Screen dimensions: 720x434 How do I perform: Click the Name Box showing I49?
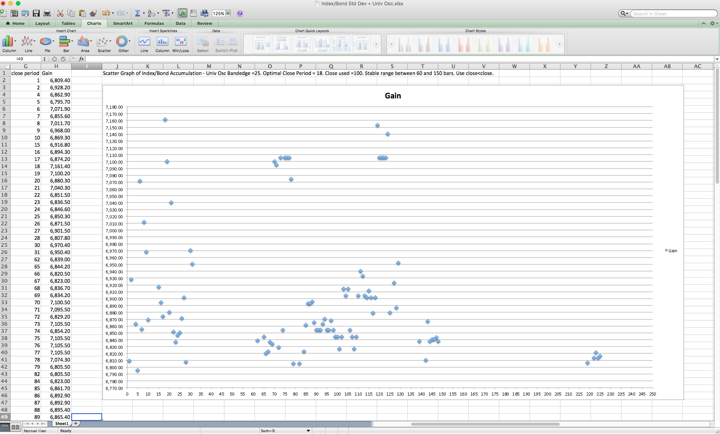coord(20,59)
